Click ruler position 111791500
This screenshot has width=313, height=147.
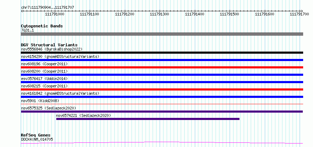(x=230, y=14)
